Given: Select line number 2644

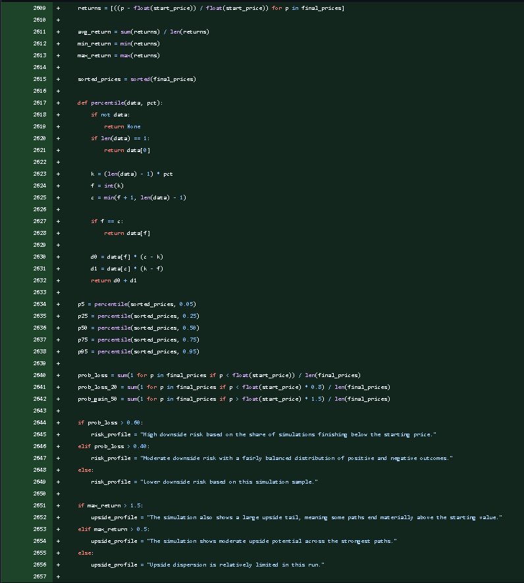Looking at the screenshot, I should click(x=39, y=422).
